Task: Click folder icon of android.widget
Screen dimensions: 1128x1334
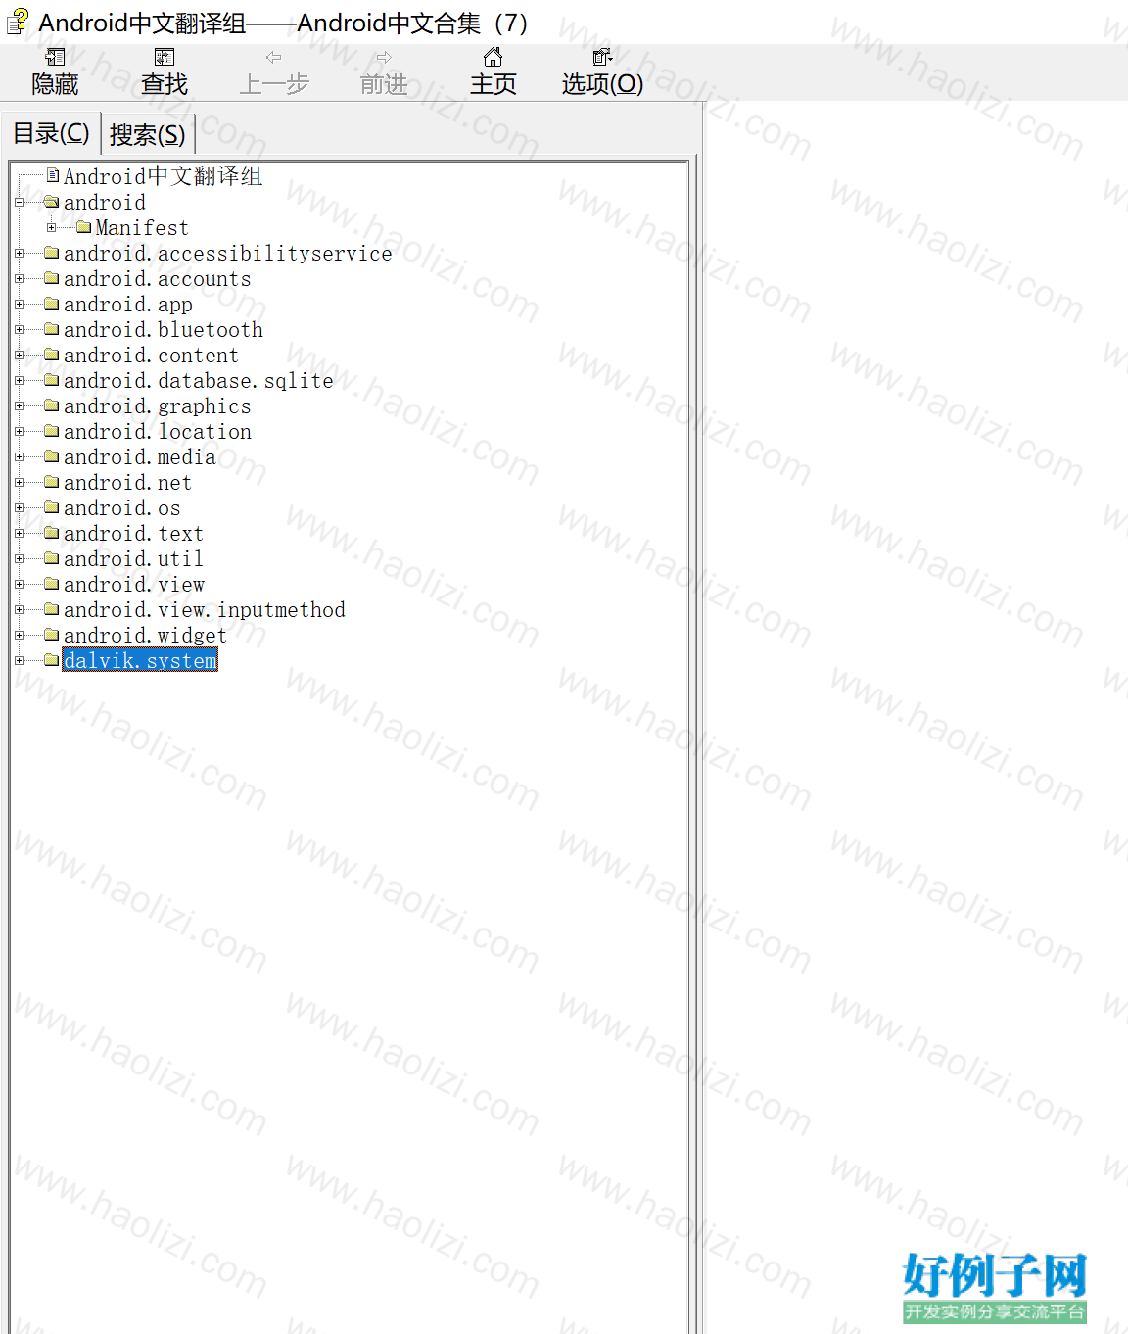Action: pyautogui.click(x=52, y=635)
